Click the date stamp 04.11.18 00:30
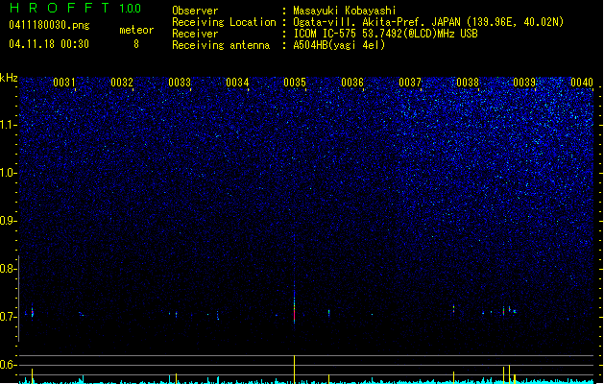 (49, 44)
